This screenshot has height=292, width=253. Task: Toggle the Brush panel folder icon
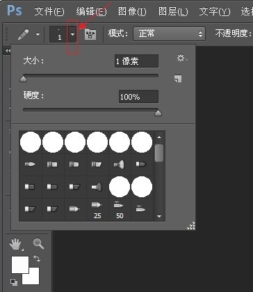(x=90, y=34)
